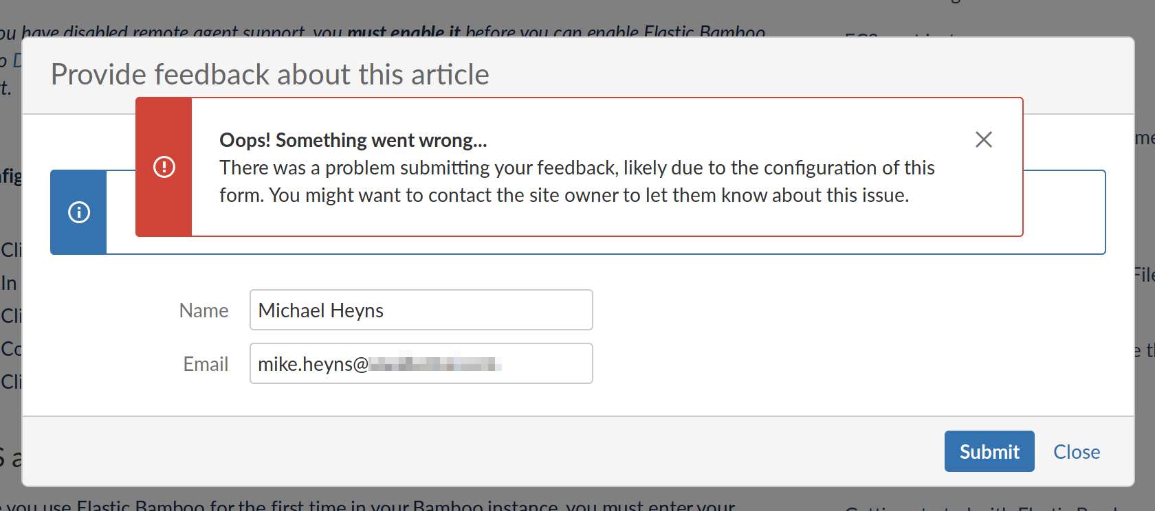Click the blurred email domain text
The height and width of the screenshot is (511, 1155).
click(x=435, y=363)
